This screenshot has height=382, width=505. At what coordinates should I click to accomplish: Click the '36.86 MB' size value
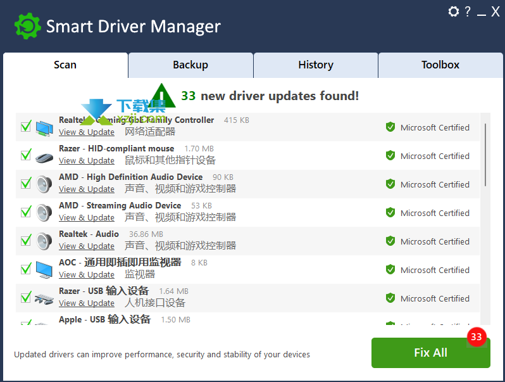coord(146,234)
